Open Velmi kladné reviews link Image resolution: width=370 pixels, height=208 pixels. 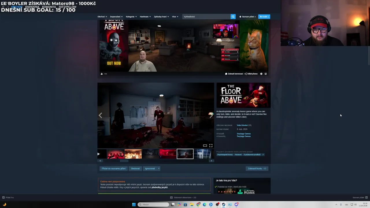coord(242,125)
